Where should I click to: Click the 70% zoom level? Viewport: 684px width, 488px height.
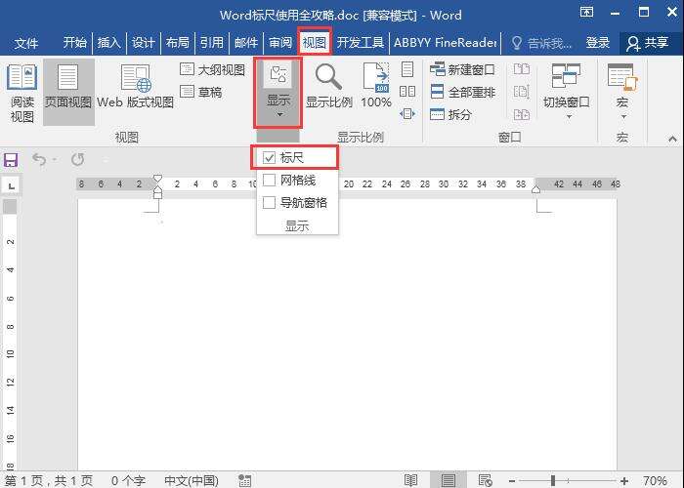655,480
